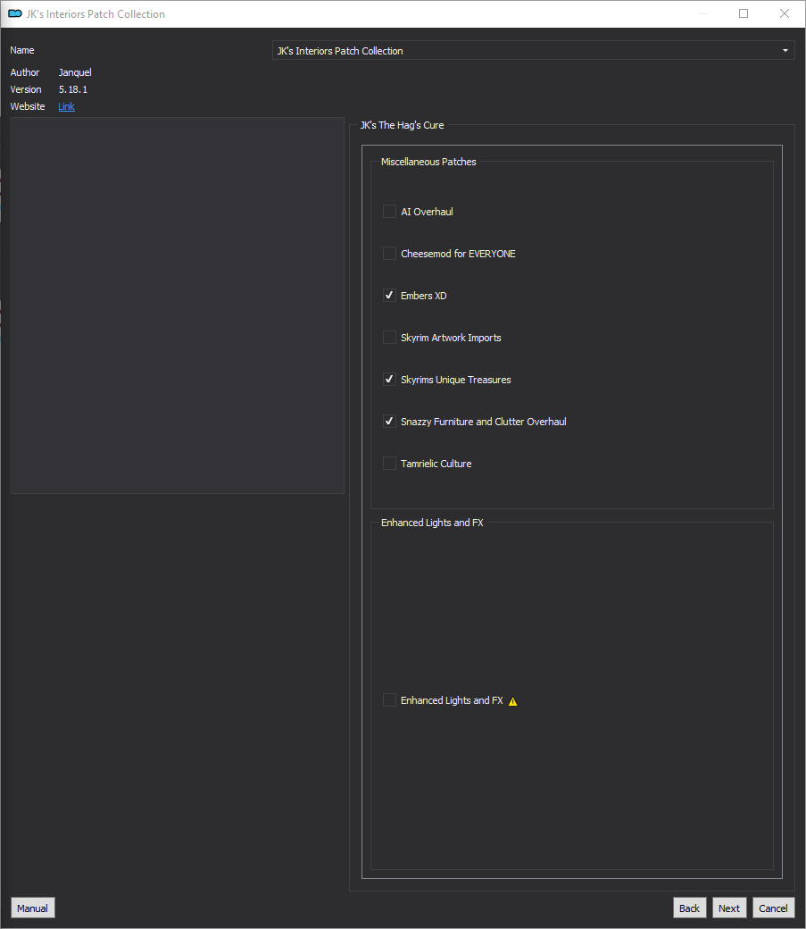Viewport: 806px width, 929px height.
Task: Click the Manual install button
Action: coord(32,908)
